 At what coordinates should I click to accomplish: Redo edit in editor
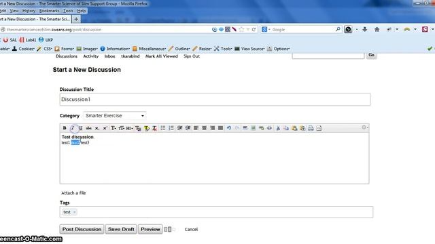237,128
